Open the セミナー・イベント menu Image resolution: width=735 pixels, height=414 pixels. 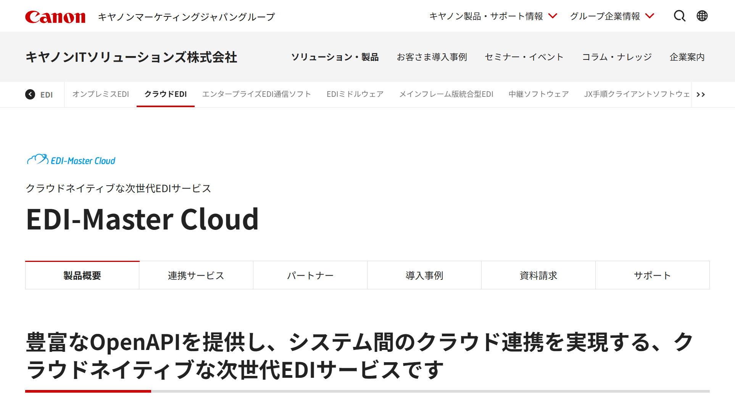tap(524, 57)
